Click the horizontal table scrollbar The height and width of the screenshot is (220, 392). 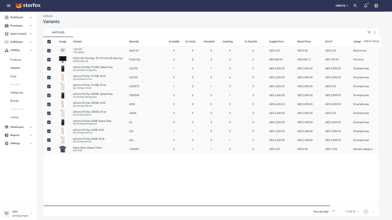click(187, 206)
